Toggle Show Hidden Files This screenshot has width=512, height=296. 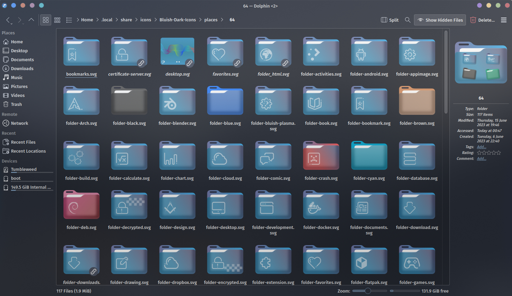pyautogui.click(x=440, y=20)
